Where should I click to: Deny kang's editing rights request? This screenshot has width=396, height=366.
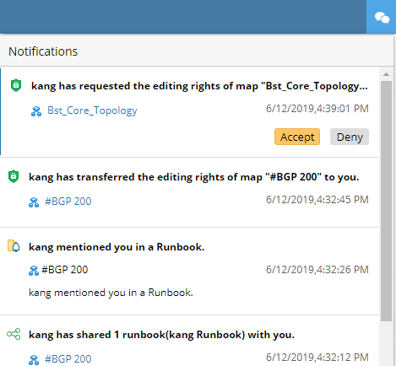point(350,137)
